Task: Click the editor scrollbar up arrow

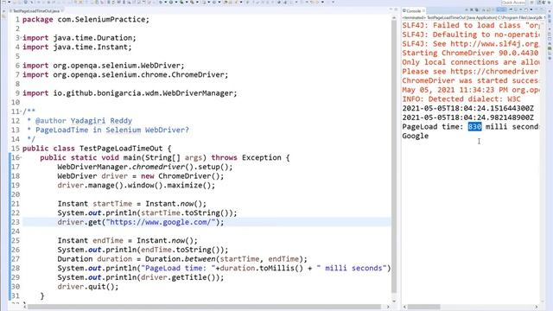Action: click(394, 17)
